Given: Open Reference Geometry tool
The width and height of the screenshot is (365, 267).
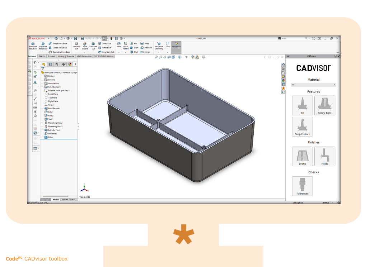Looking at the screenshot, I should 159,46.
